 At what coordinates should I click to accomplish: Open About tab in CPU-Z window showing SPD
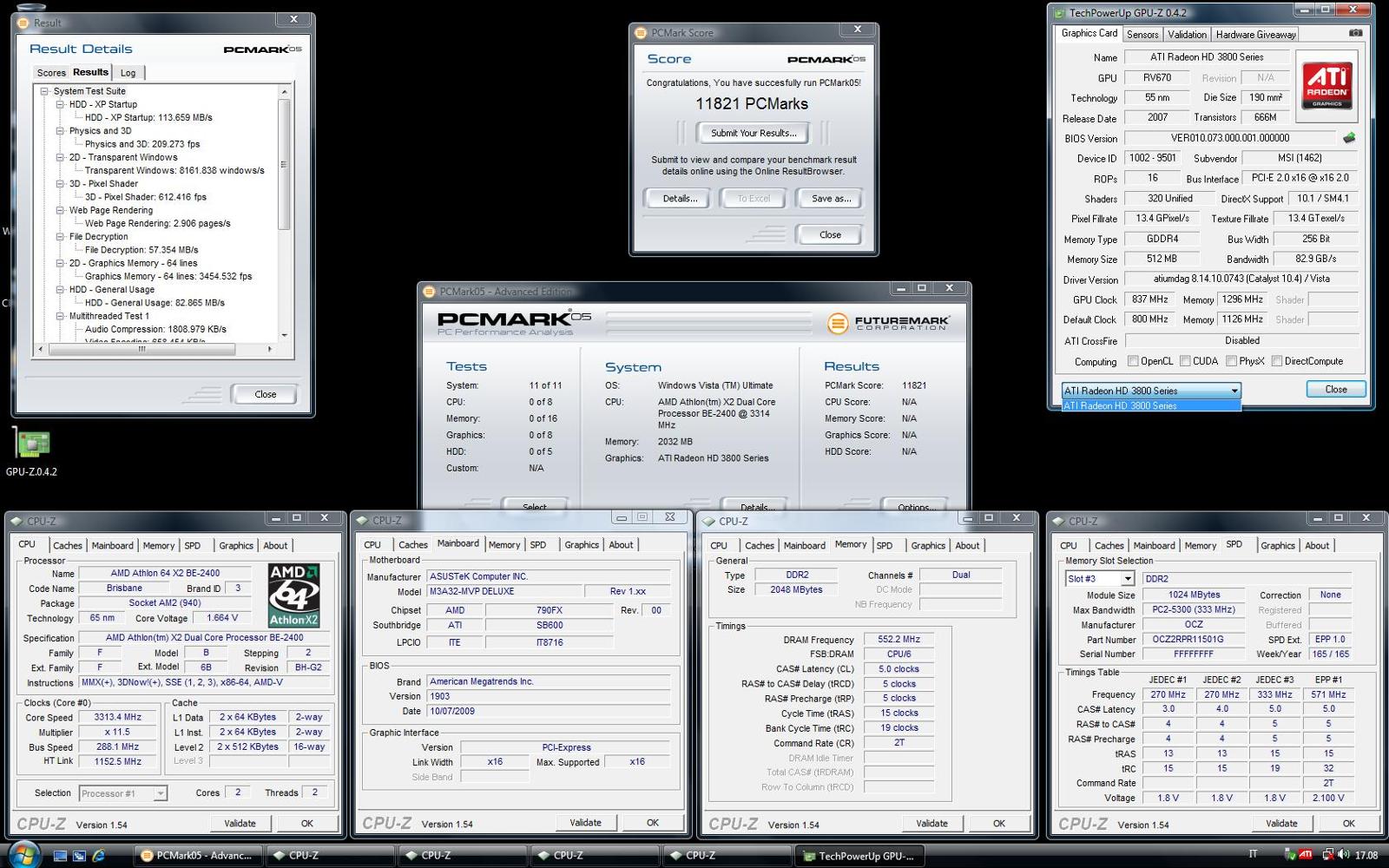(1317, 546)
